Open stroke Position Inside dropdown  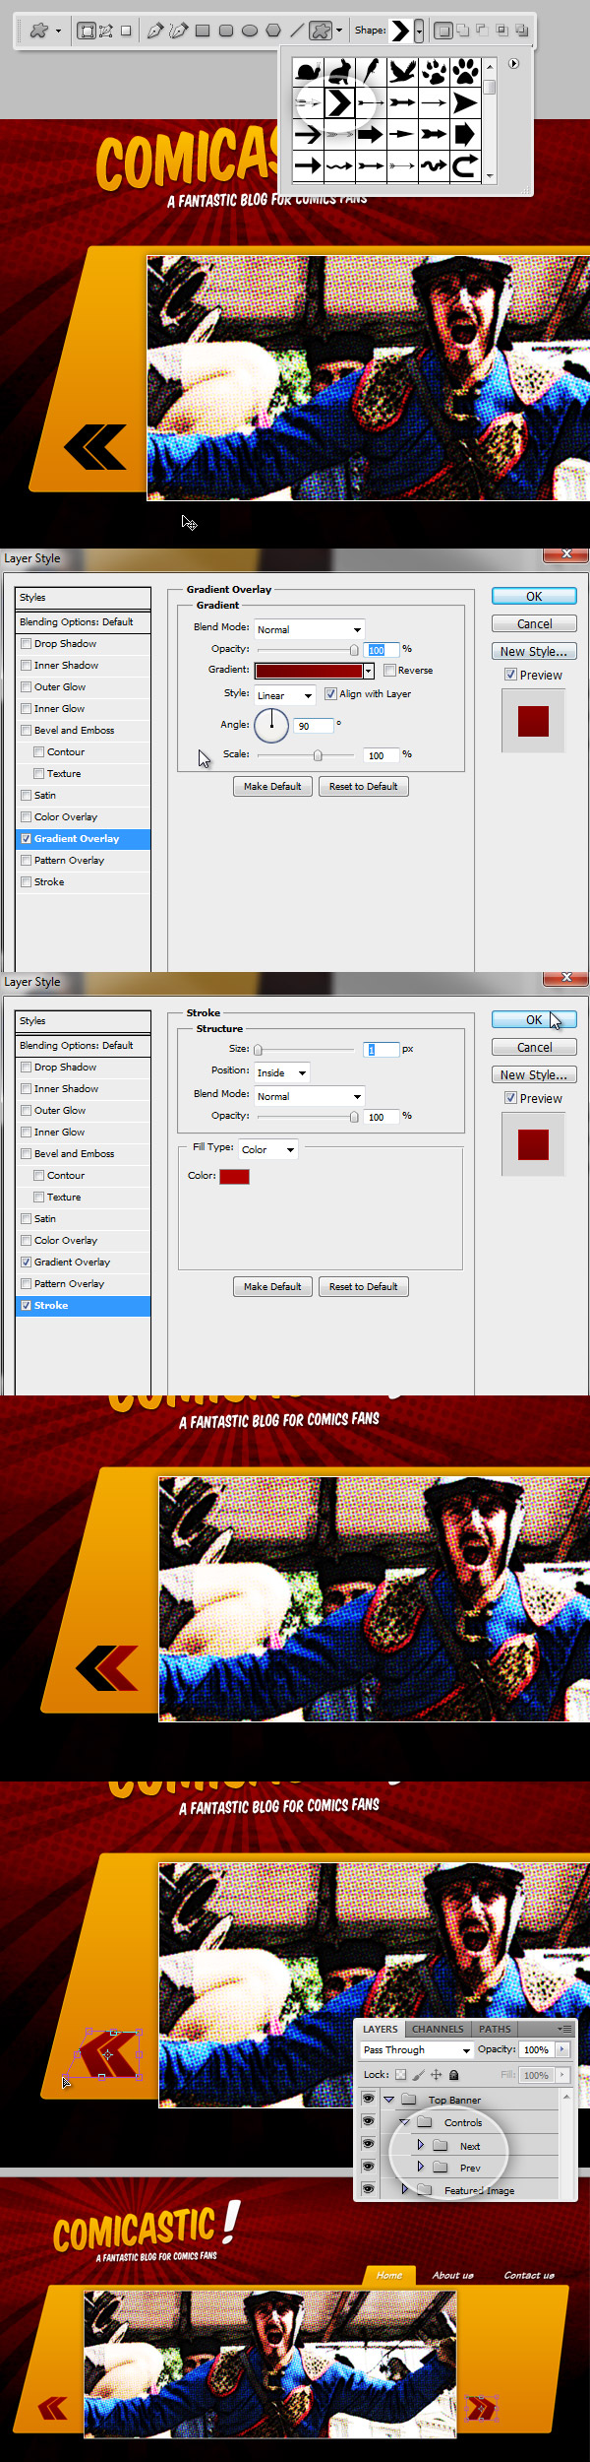282,1071
